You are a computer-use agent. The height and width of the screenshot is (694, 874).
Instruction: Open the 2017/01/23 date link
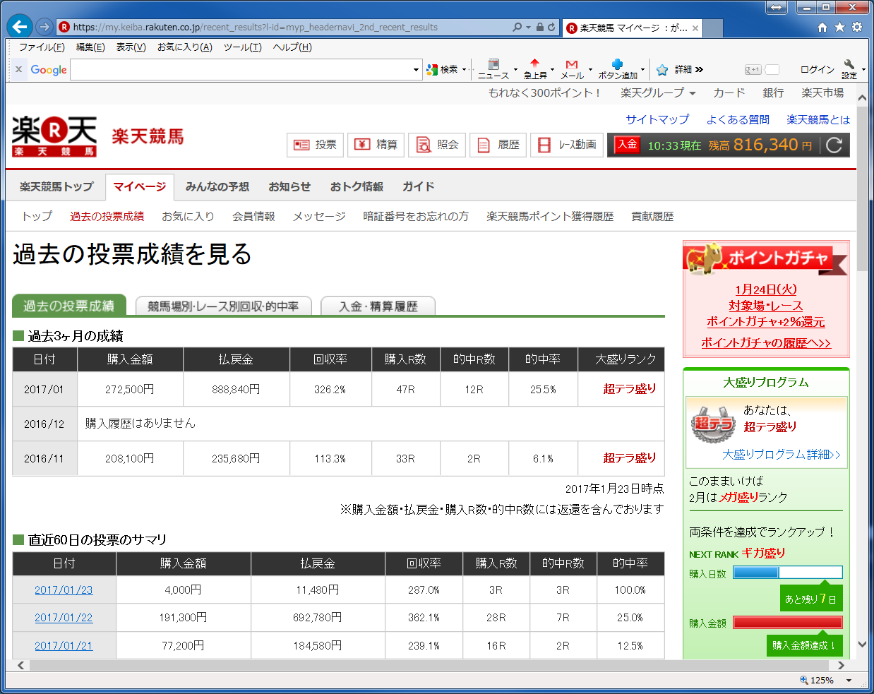pyautogui.click(x=64, y=590)
